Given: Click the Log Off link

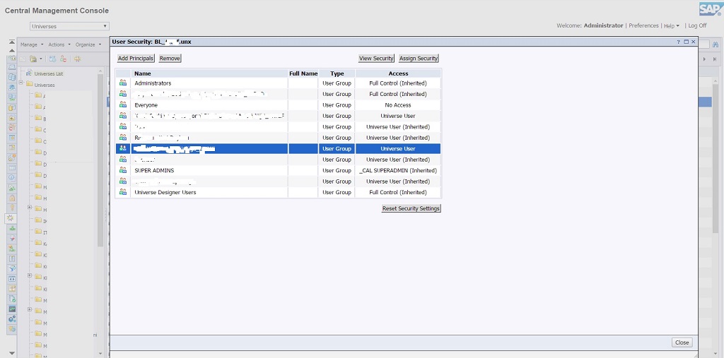Looking at the screenshot, I should pos(697,26).
